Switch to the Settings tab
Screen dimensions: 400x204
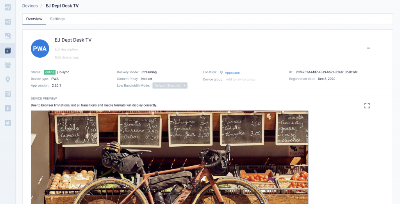57,19
